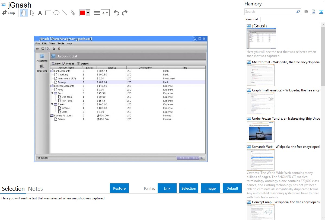Undo the last annotation
325x220 pixels.
(116, 13)
